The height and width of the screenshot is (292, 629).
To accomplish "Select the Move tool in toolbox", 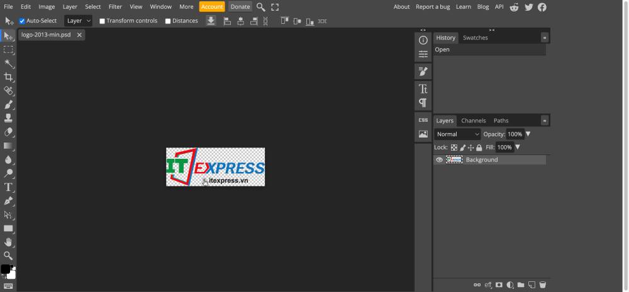I will 8,36.
